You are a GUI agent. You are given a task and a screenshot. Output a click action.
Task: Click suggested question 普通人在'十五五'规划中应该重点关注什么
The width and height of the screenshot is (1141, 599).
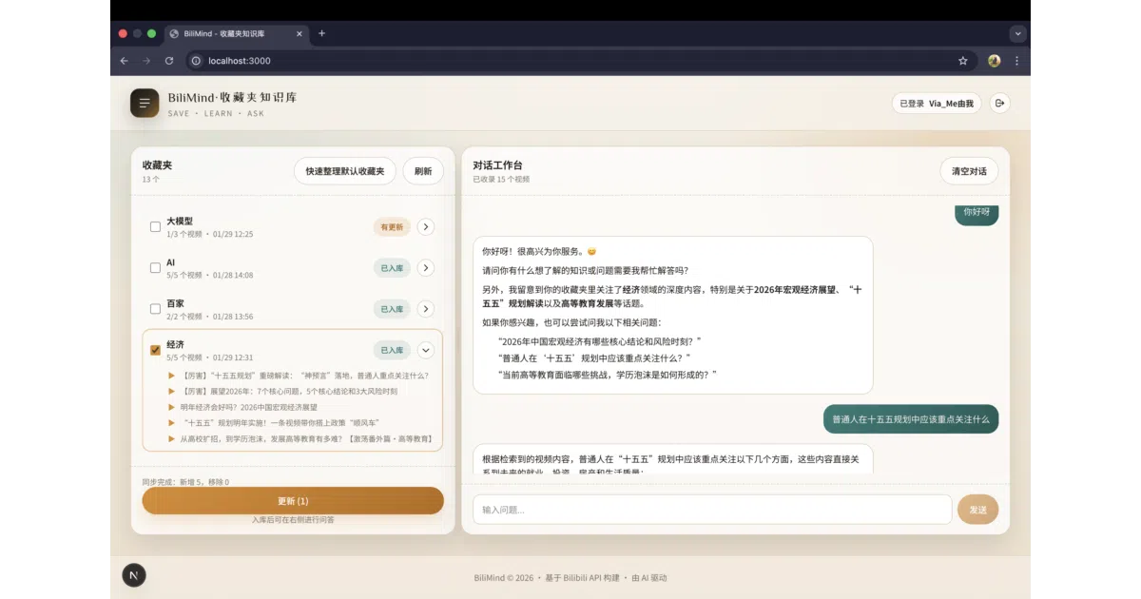593,357
